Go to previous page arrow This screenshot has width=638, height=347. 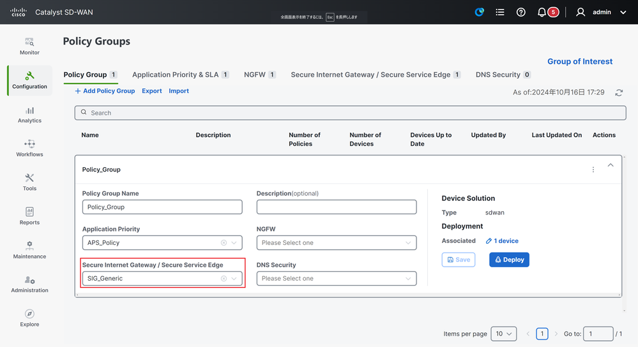(x=528, y=334)
